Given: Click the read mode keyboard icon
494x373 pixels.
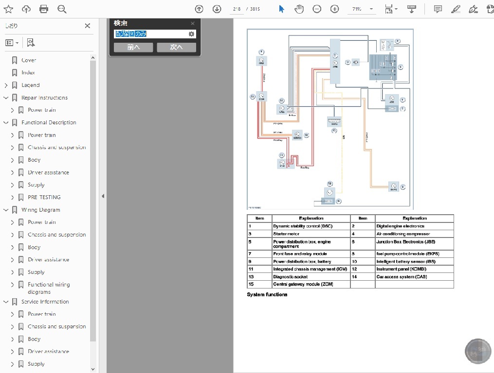Looking at the screenshot, I should coord(411,9).
